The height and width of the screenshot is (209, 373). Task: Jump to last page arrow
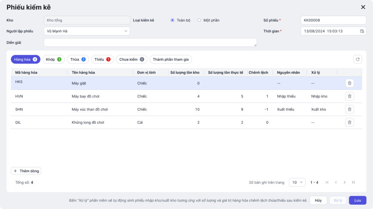(353, 183)
